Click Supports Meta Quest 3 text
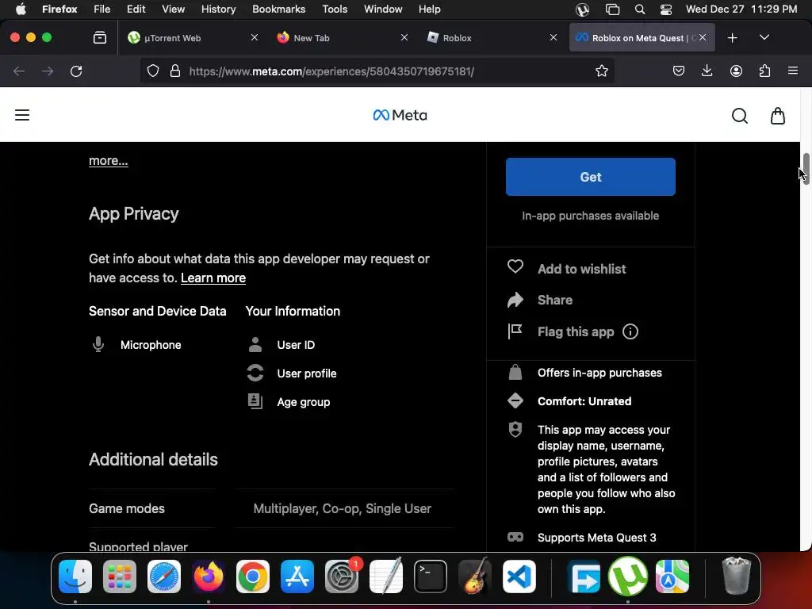Screen dimensions: 812x609 coord(596,538)
